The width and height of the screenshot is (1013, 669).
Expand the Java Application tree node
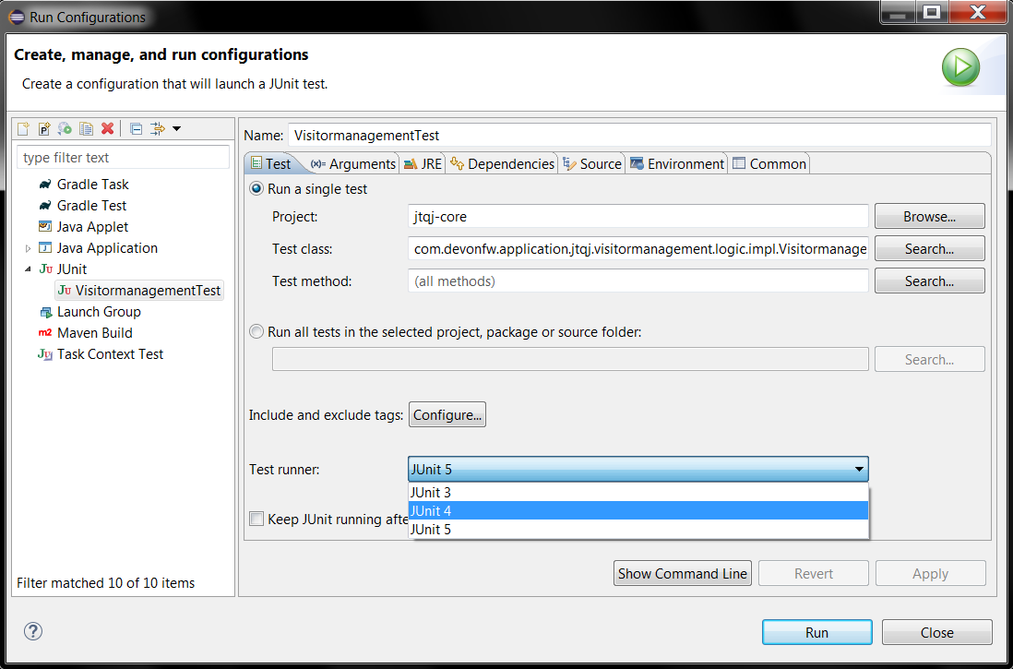(x=29, y=248)
